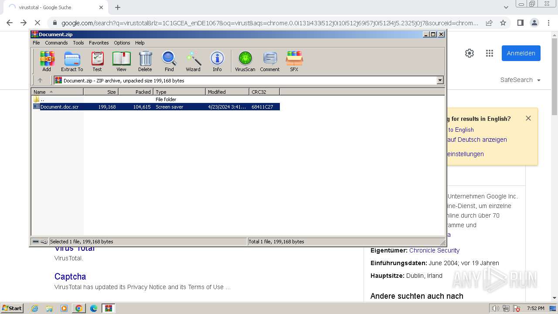Screen dimensions: 558x314
Task: Click the Add toolbar icon in WinRAR
Action: point(47,61)
